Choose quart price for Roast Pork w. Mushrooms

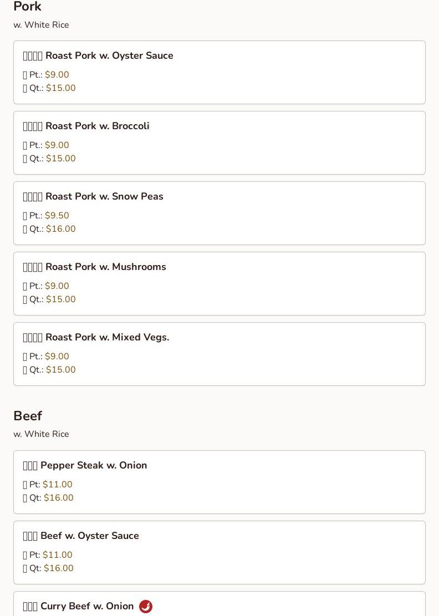coord(61,299)
